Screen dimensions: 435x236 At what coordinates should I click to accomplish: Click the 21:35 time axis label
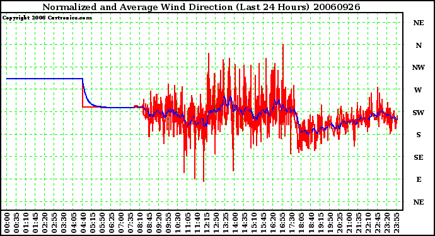(x=359, y=223)
